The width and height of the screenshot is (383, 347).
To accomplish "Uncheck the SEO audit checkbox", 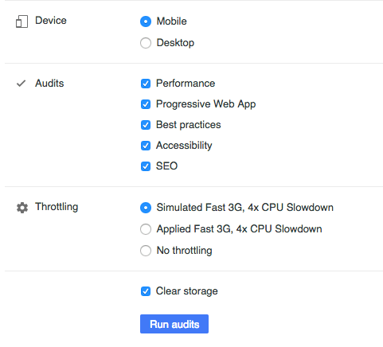I will click(146, 166).
